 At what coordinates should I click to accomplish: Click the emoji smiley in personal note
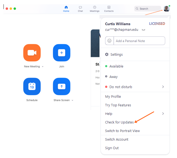[x=109, y=41]
